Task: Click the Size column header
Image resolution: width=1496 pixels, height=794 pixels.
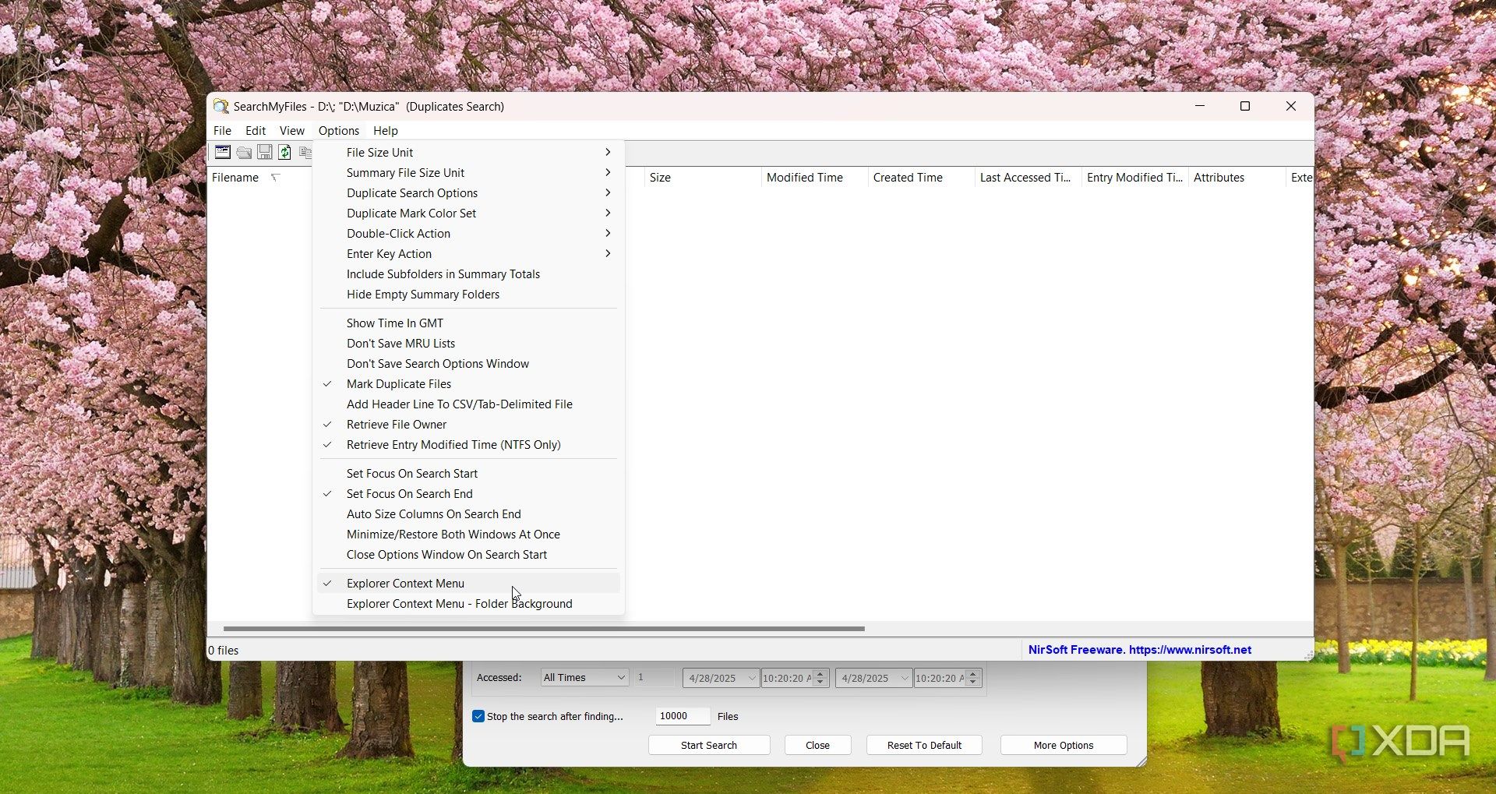Action: pos(702,178)
